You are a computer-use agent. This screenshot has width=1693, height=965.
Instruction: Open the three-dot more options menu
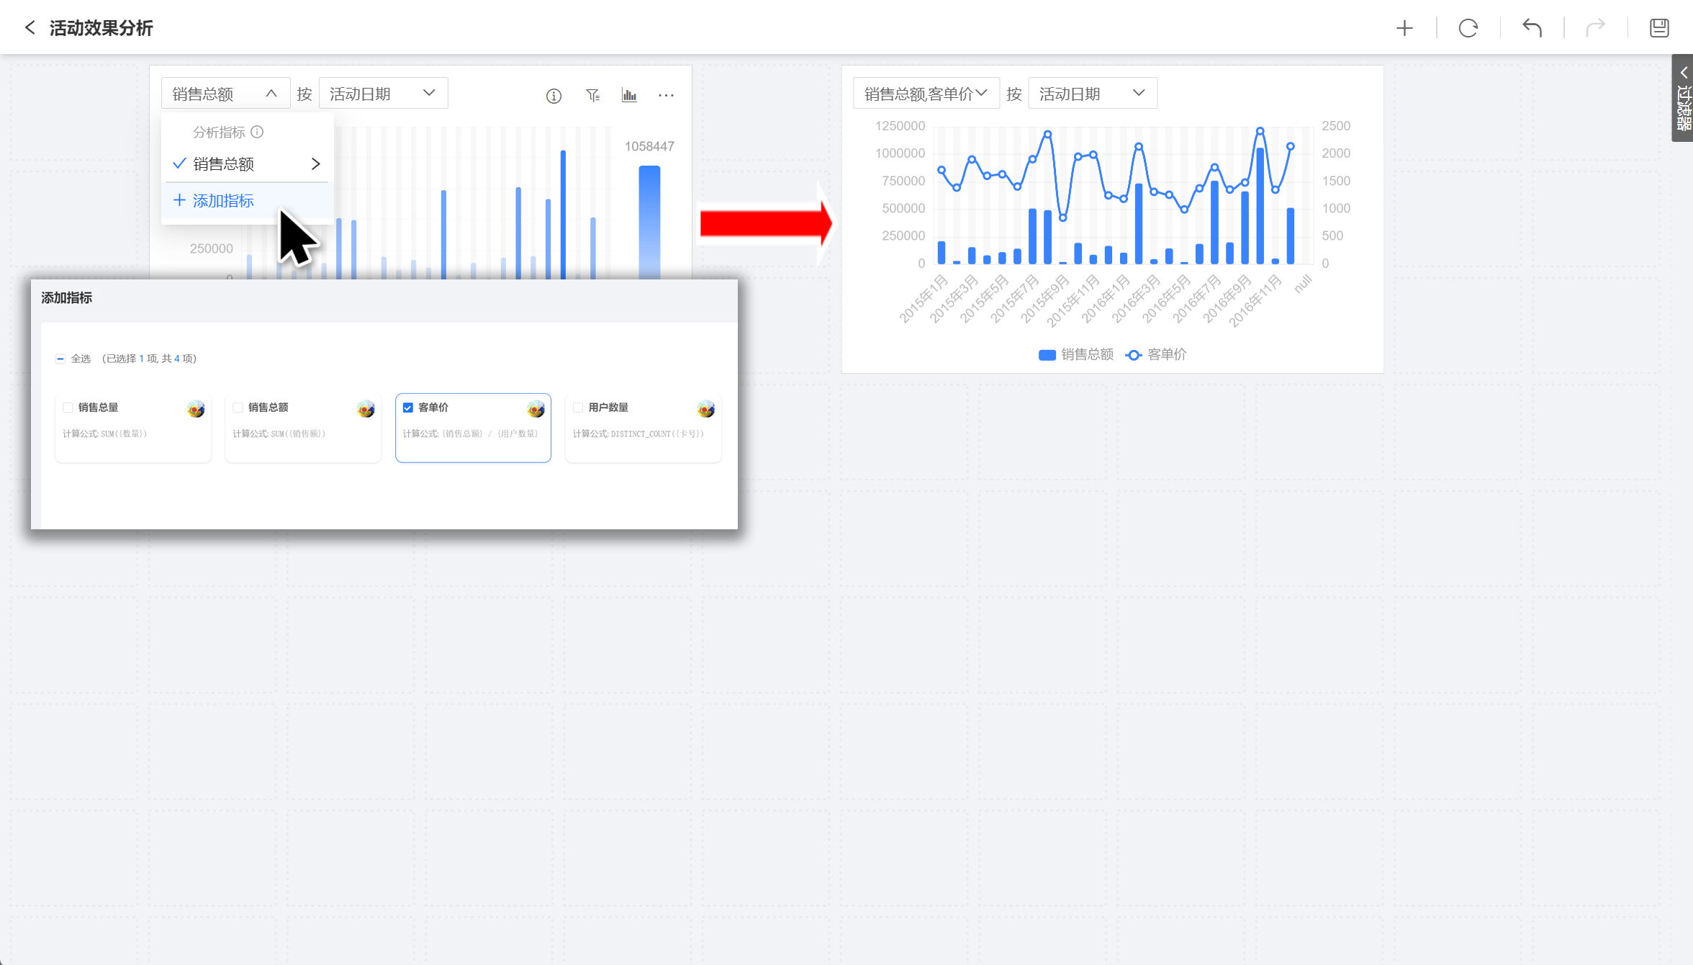coord(666,96)
